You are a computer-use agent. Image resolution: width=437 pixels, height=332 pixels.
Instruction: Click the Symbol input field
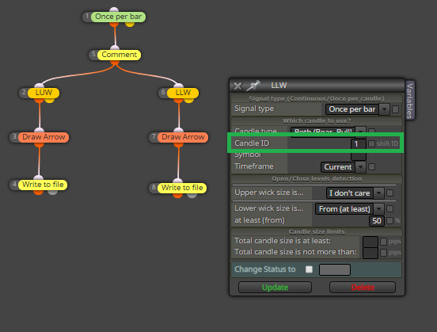point(358,155)
